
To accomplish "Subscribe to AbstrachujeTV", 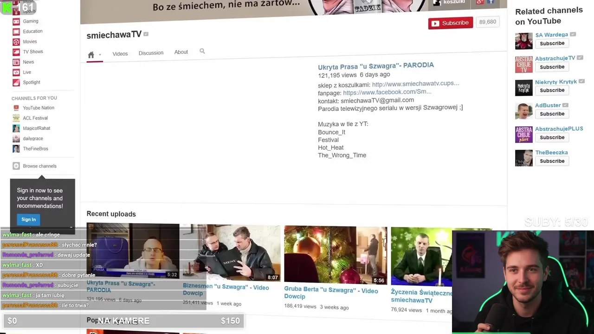I will click(x=552, y=67).
